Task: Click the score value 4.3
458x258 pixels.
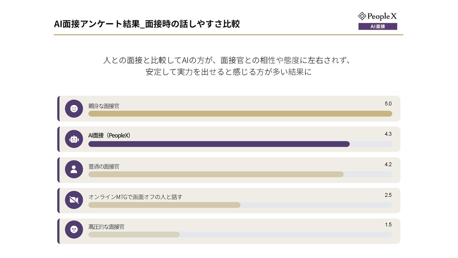Action: (x=388, y=134)
